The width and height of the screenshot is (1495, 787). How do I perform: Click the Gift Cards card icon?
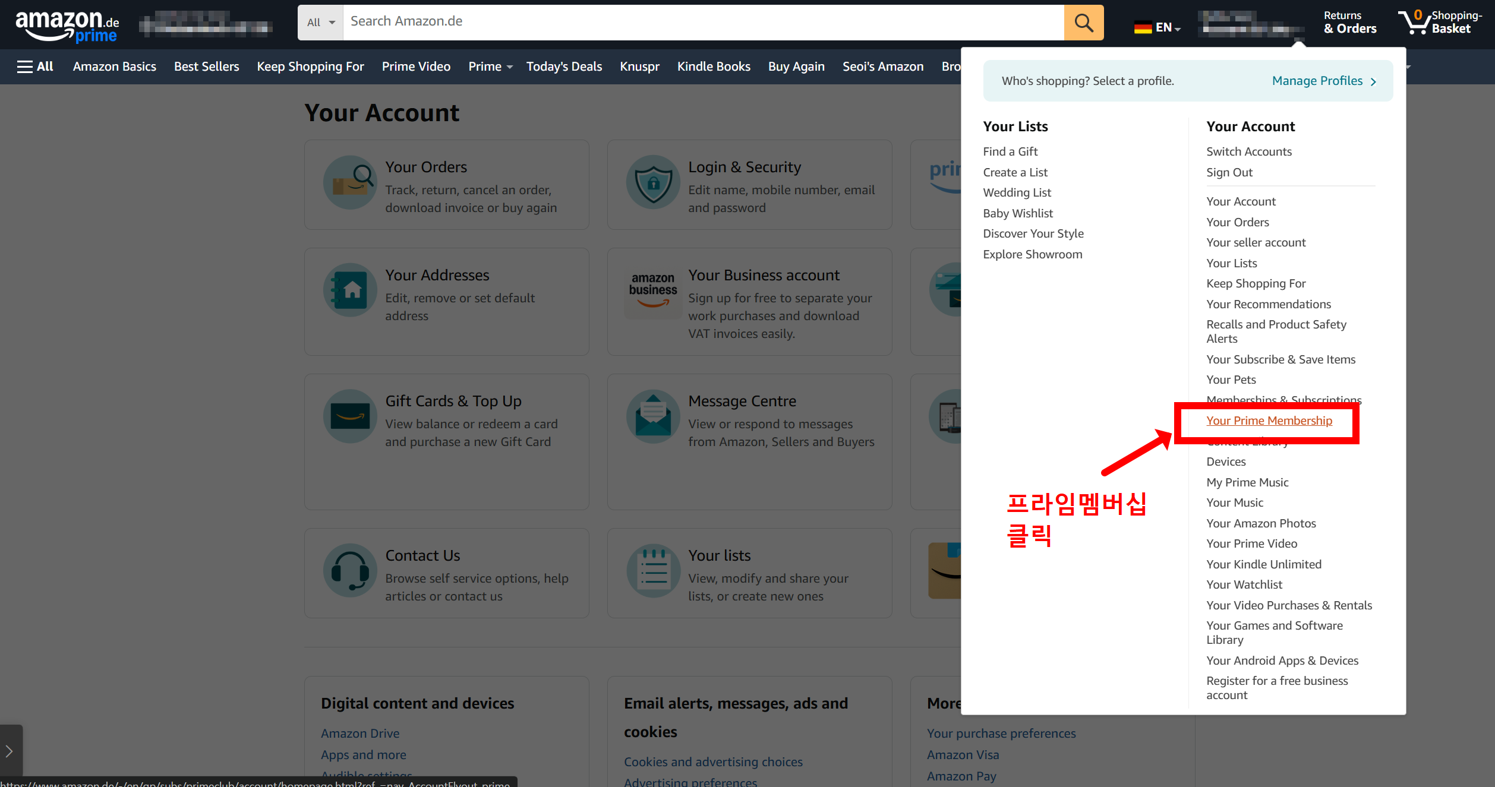pyautogui.click(x=350, y=416)
